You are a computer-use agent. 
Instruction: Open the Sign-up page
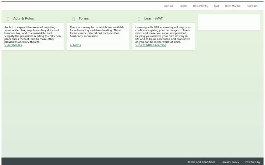tap(168, 6)
